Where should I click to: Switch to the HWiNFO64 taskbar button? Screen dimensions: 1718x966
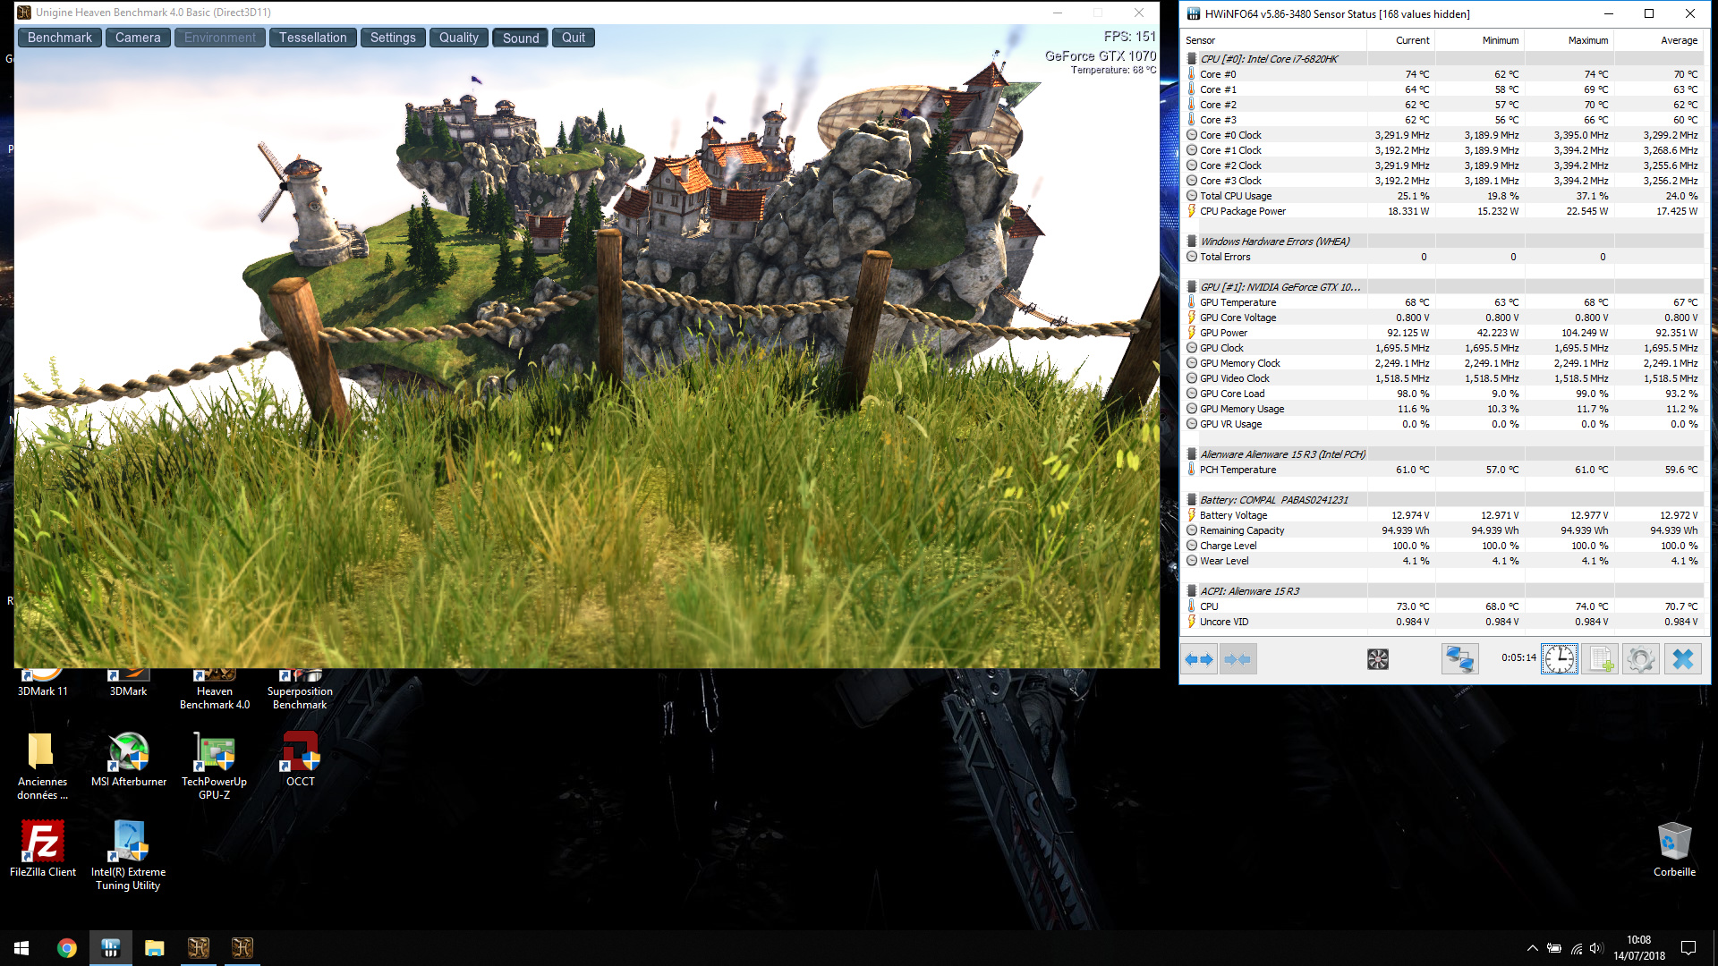click(x=111, y=948)
